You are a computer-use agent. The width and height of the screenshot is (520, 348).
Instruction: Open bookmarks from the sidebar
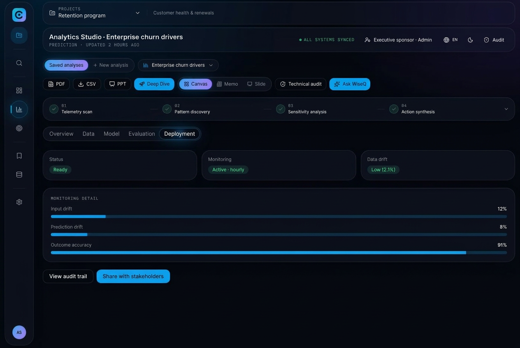19,156
